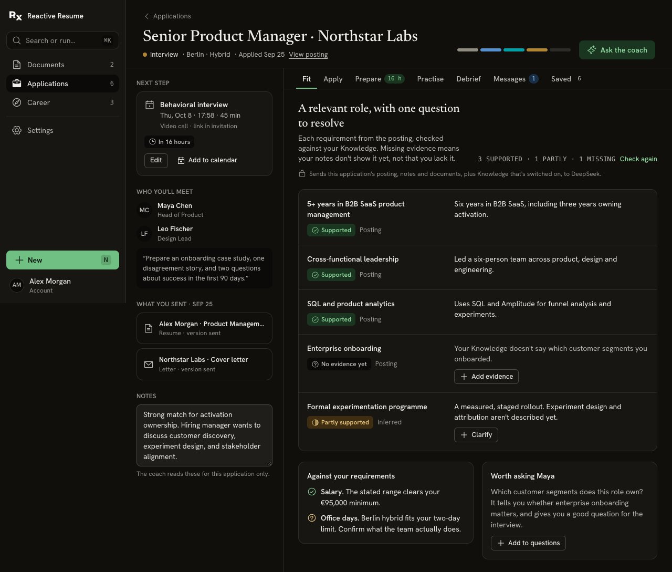Open Documents via its page icon
Image resolution: width=672 pixels, height=572 pixels.
pyautogui.click(x=17, y=65)
